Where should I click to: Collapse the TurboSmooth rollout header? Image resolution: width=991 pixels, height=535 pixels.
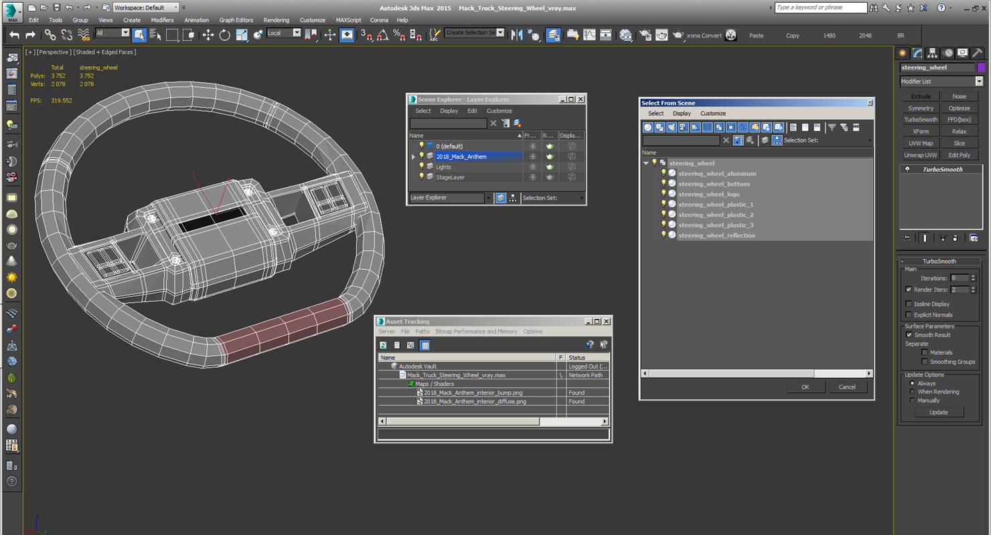point(939,261)
